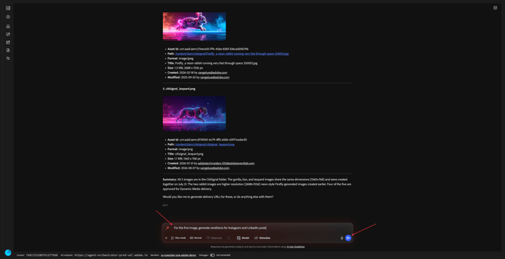Open the document icon in sidebar
This screenshot has height=259, width=505.
click(x=8, y=50)
